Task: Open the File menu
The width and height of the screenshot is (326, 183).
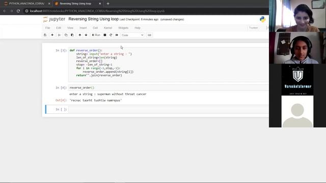Action: [47, 28]
